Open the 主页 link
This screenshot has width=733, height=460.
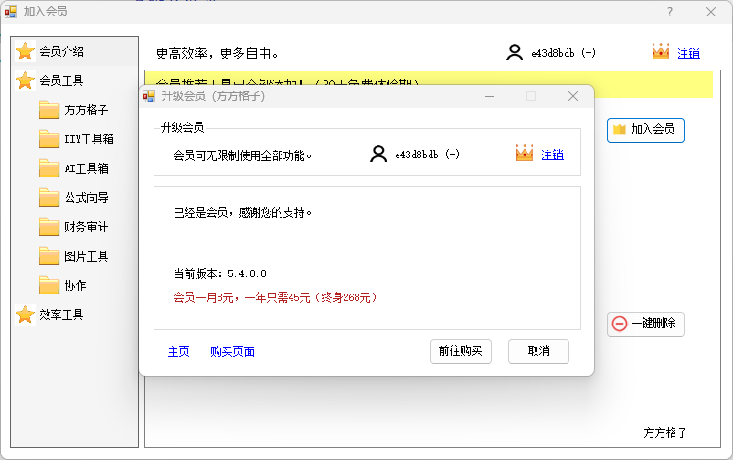178,351
